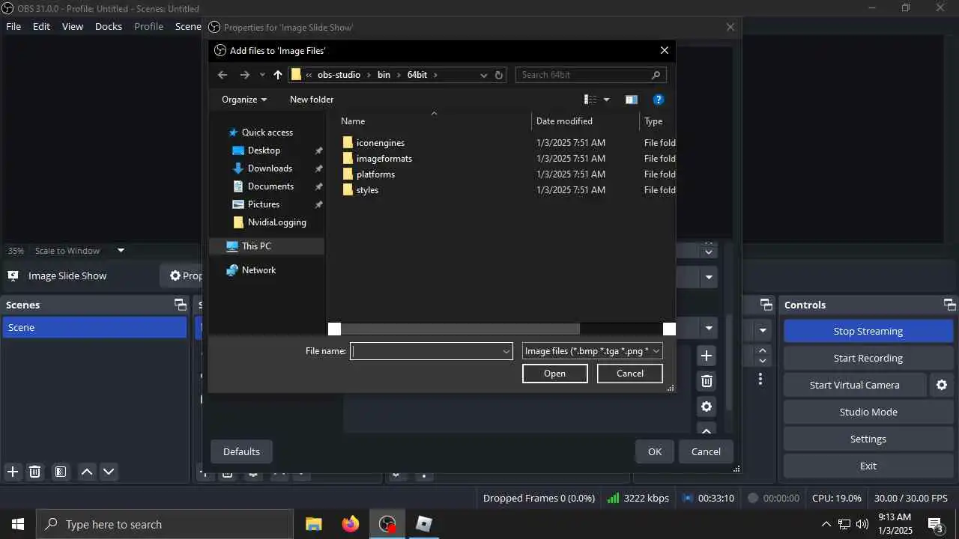The height and width of the screenshot is (539, 959).
Task: Open the Organize dropdown
Action: [244, 100]
